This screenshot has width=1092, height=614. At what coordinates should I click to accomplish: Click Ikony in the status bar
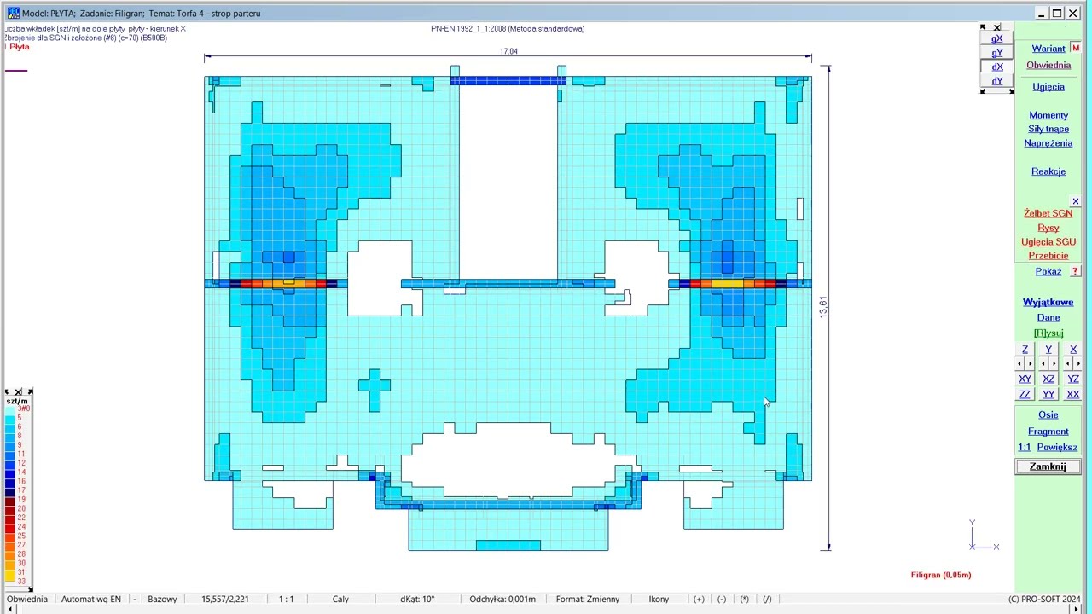click(x=659, y=599)
